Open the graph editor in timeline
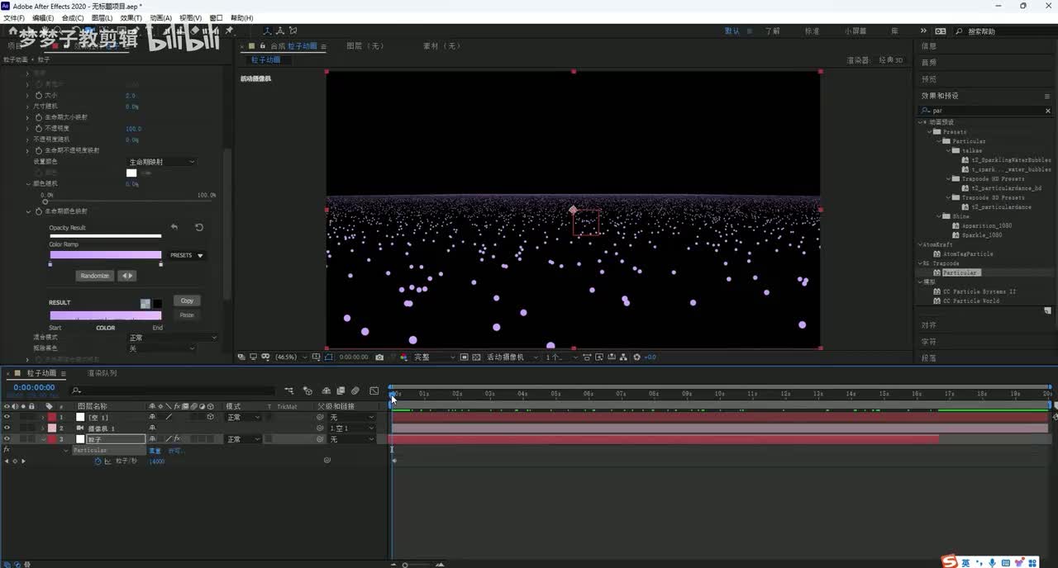 tap(374, 390)
